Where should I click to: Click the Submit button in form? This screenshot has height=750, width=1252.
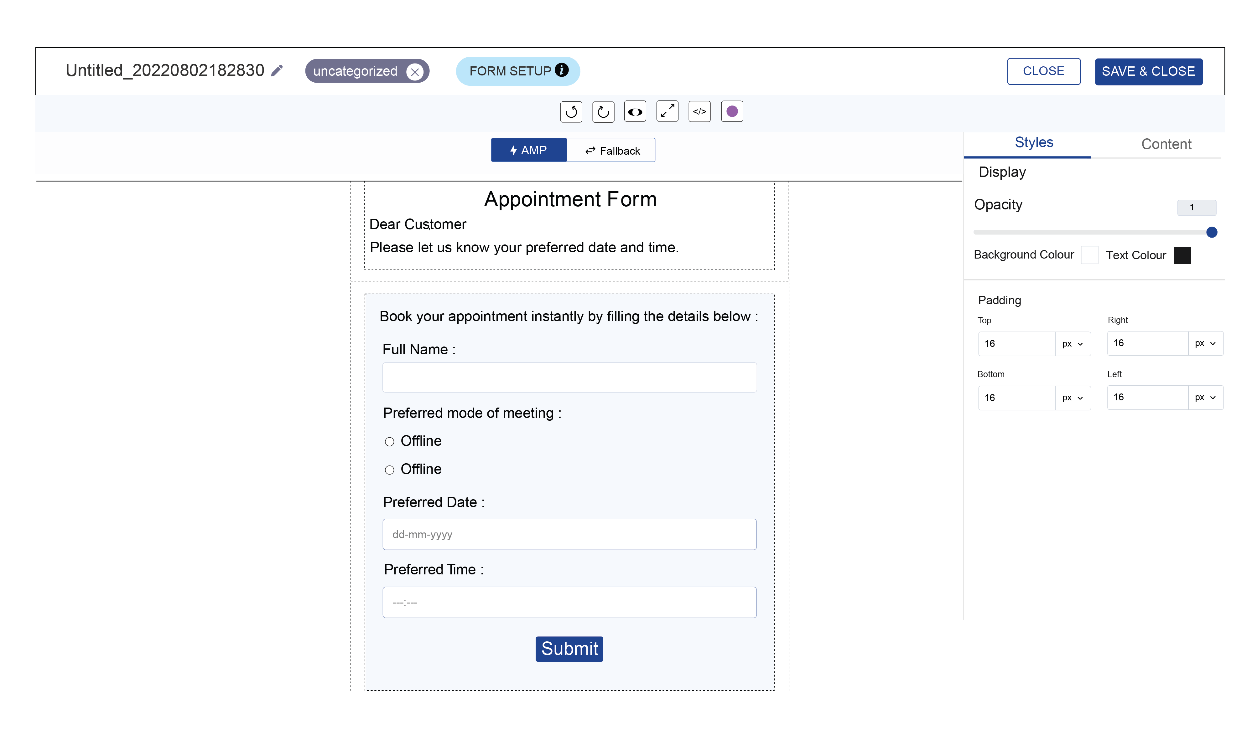569,648
